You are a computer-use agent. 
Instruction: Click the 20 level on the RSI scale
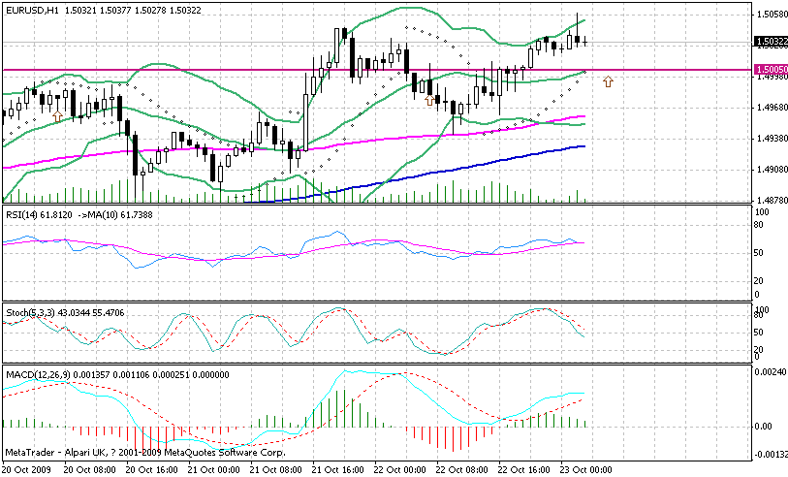point(759,281)
